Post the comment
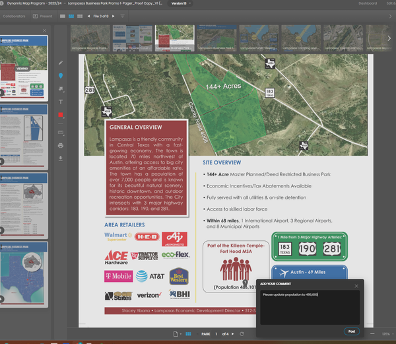The height and width of the screenshot is (344, 396). pos(352,331)
